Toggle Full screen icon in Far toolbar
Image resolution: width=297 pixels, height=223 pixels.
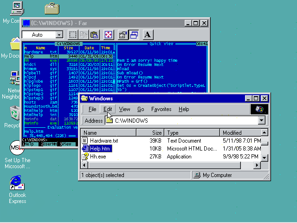tap(108, 35)
